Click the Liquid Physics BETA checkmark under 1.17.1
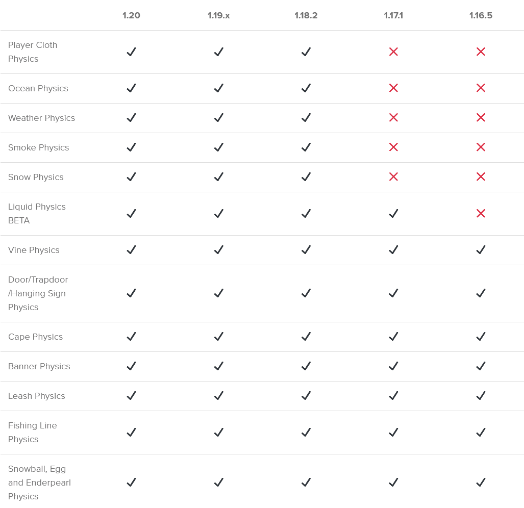The height and width of the screenshot is (508, 524). [x=393, y=214]
